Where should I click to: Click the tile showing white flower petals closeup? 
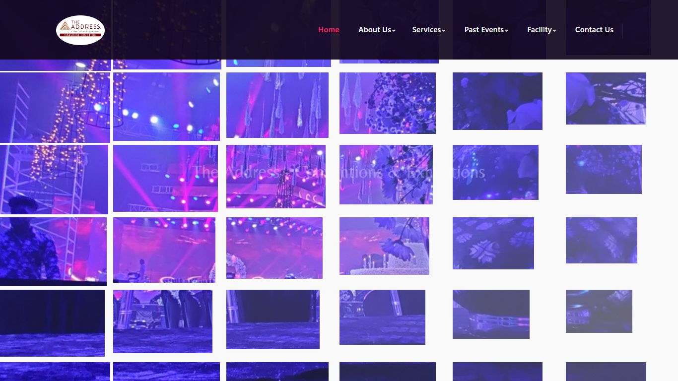(497, 101)
